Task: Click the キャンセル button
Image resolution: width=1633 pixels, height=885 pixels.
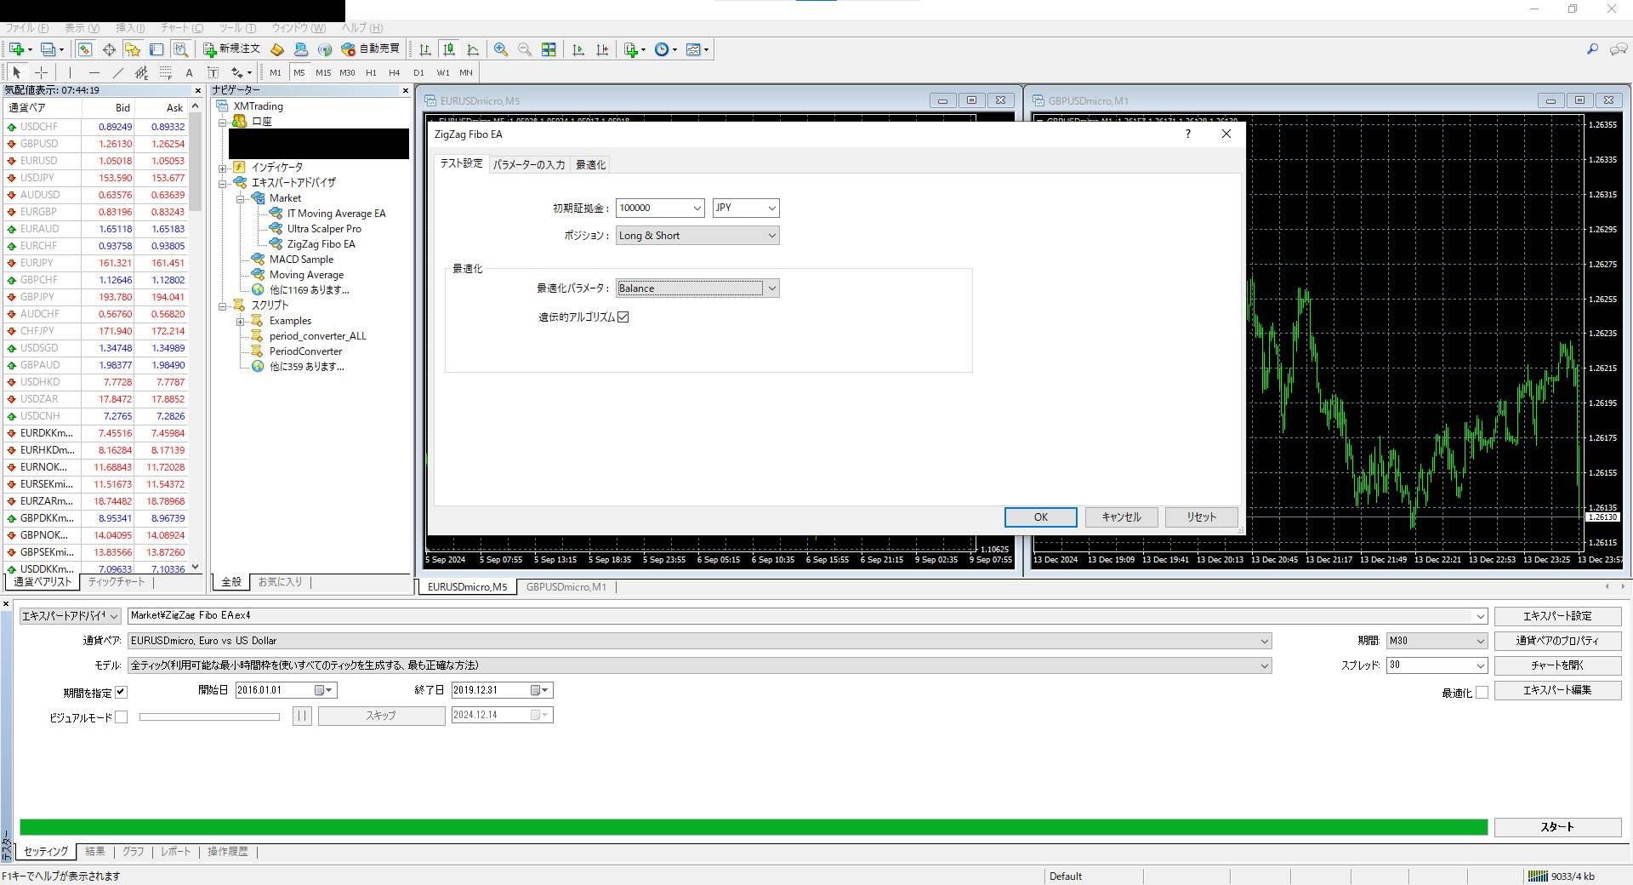Action: pos(1121,517)
